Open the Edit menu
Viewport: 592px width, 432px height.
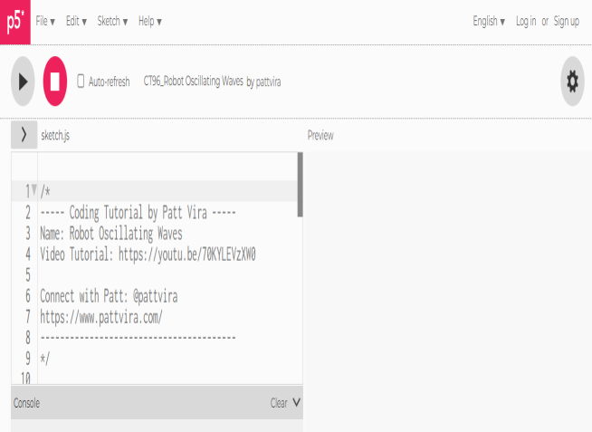tap(76, 21)
